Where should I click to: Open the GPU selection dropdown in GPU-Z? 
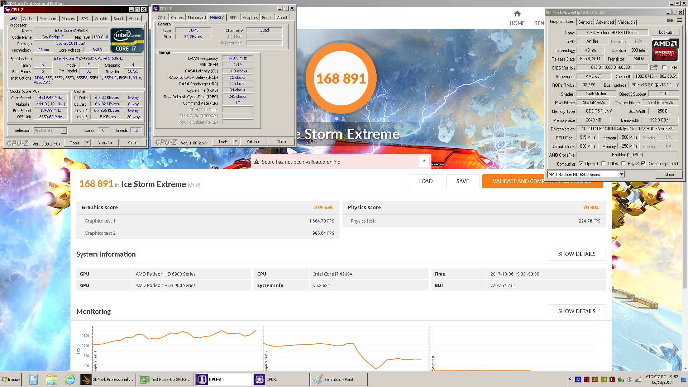tap(622, 175)
